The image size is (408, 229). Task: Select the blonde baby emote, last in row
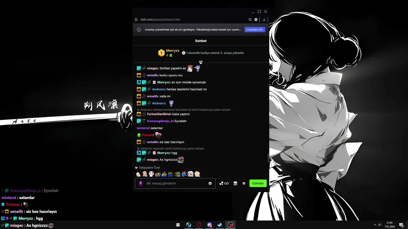[x=197, y=174]
